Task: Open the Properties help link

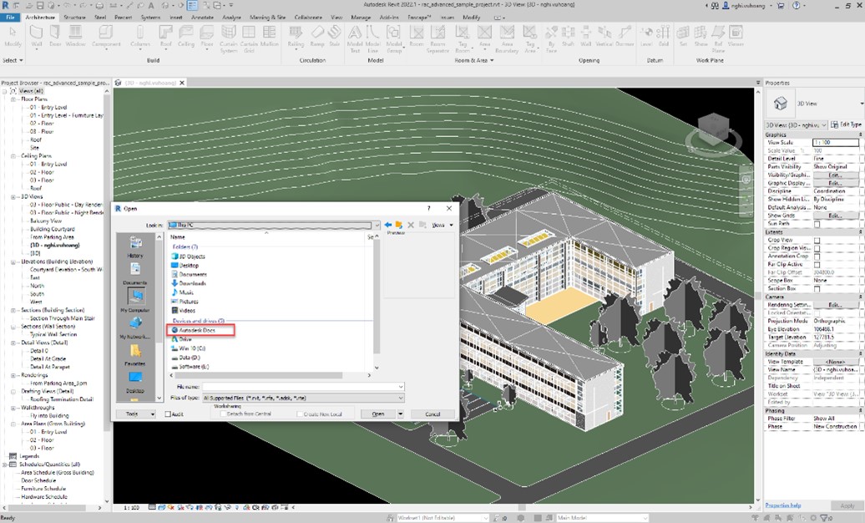Action: click(x=783, y=505)
